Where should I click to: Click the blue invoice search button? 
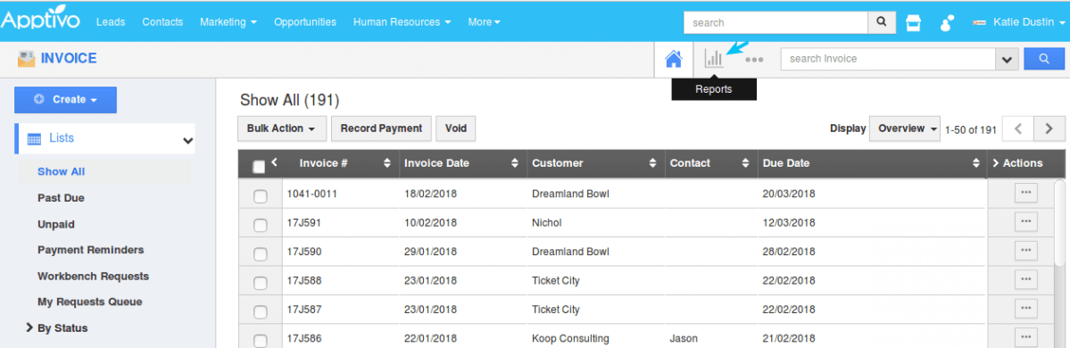(1044, 59)
